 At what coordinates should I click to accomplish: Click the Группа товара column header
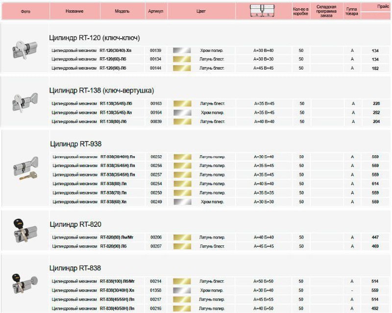tap(351, 11)
